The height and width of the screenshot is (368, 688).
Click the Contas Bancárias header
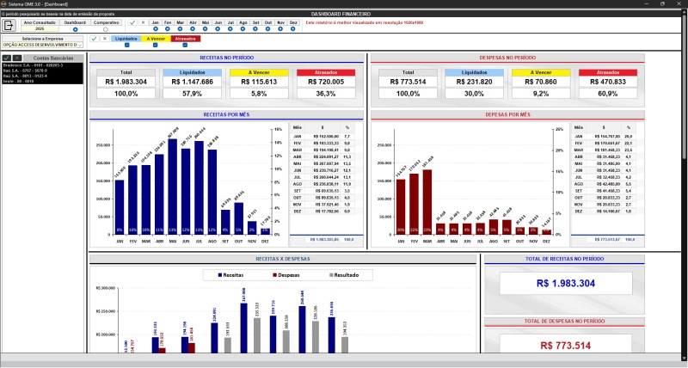(52, 58)
